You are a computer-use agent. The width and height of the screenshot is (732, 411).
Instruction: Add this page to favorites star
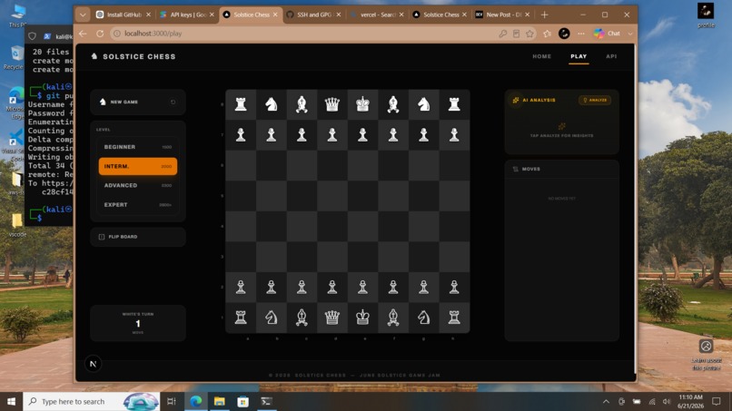[529, 34]
